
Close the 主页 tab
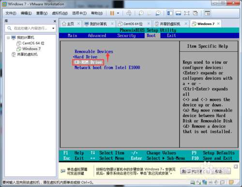click(x=78, y=24)
